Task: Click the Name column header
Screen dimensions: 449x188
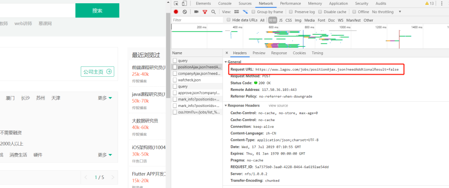Action: click(x=197, y=53)
